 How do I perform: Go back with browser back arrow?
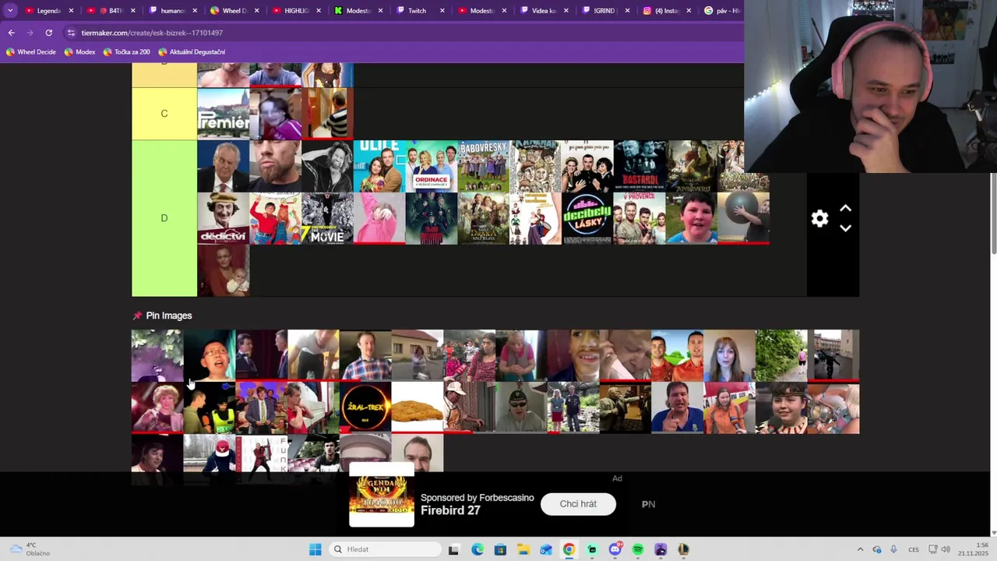point(11,33)
